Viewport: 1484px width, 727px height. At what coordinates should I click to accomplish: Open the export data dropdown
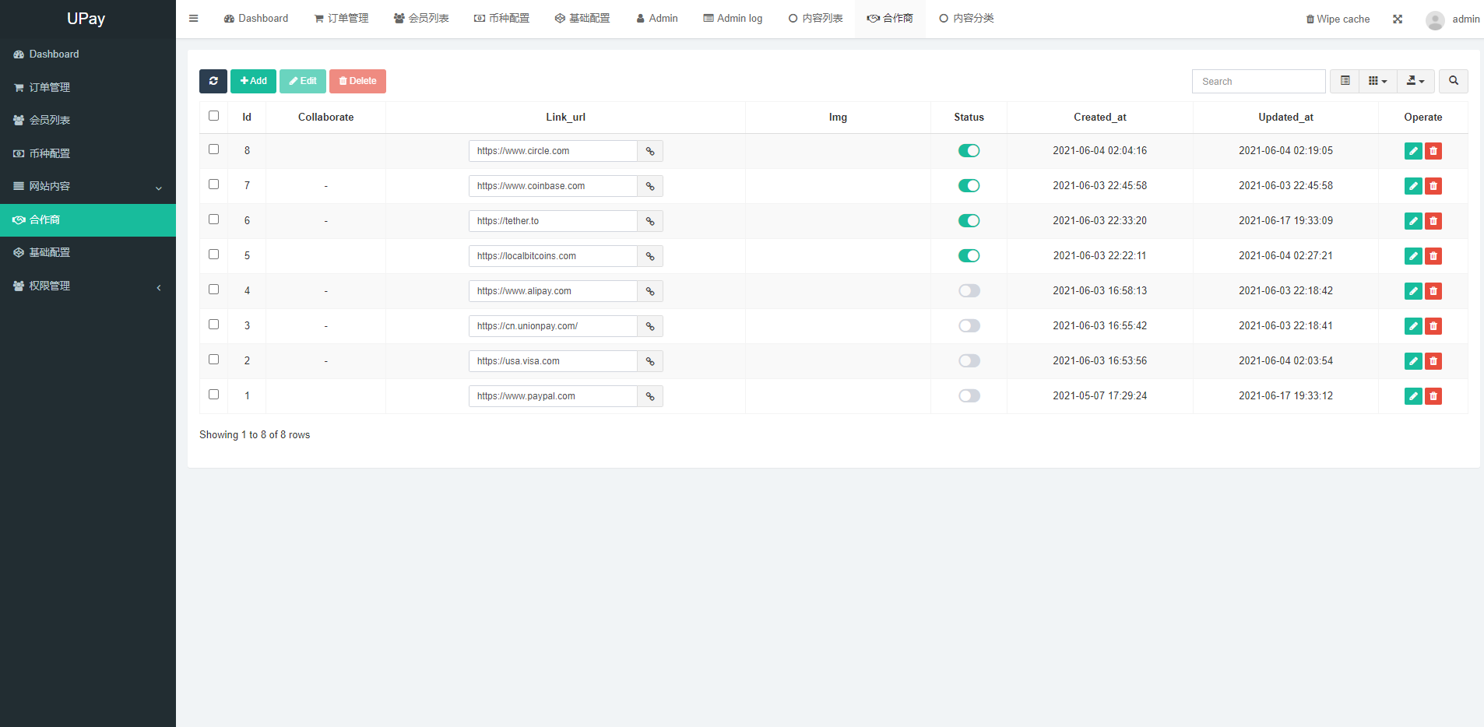(x=1415, y=81)
